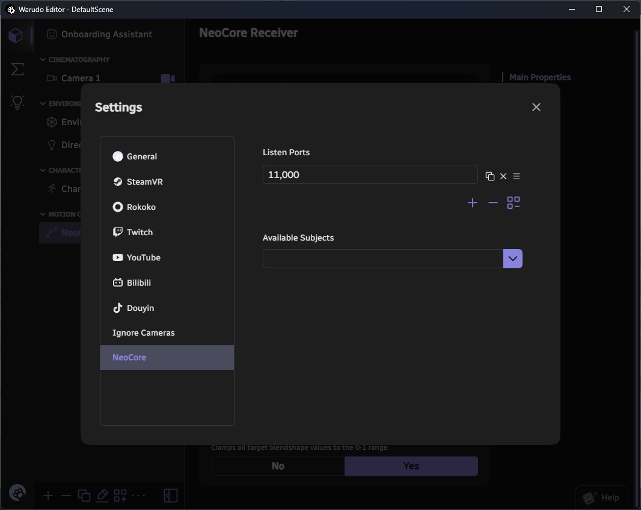The image size is (641, 510).
Task: Open Bilibili settings category
Action: coord(167,283)
